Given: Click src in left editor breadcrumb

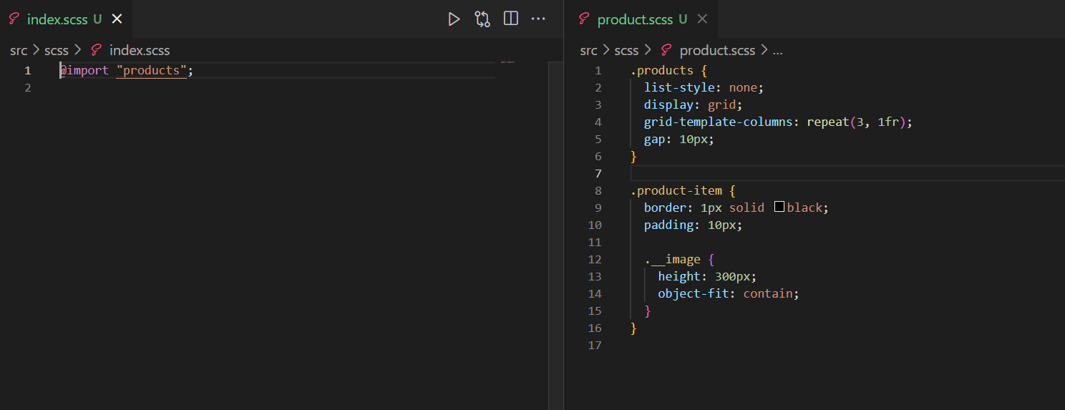Looking at the screenshot, I should [x=19, y=50].
